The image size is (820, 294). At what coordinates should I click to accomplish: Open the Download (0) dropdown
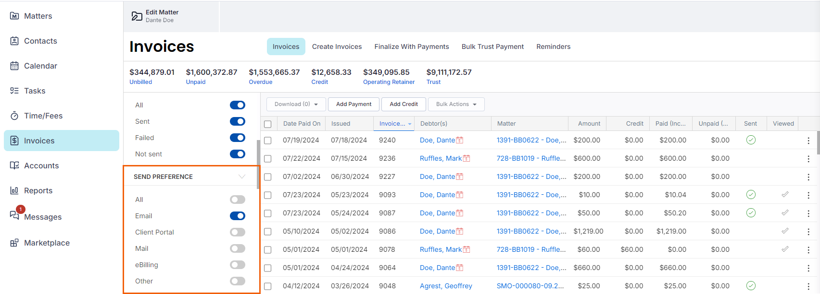(x=296, y=104)
